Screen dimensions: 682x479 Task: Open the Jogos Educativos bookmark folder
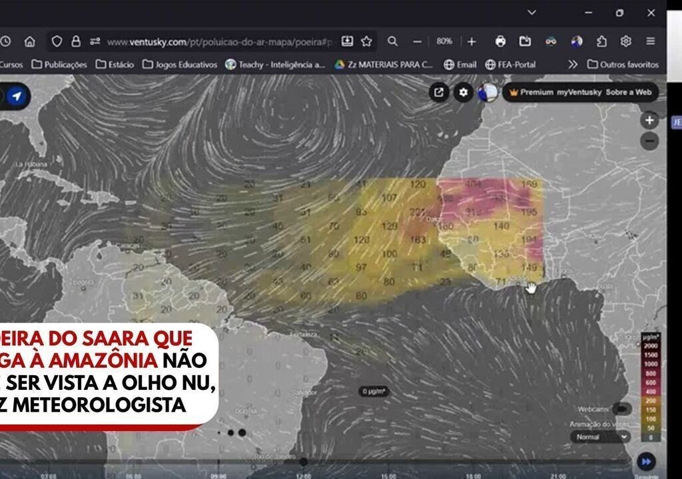(180, 65)
